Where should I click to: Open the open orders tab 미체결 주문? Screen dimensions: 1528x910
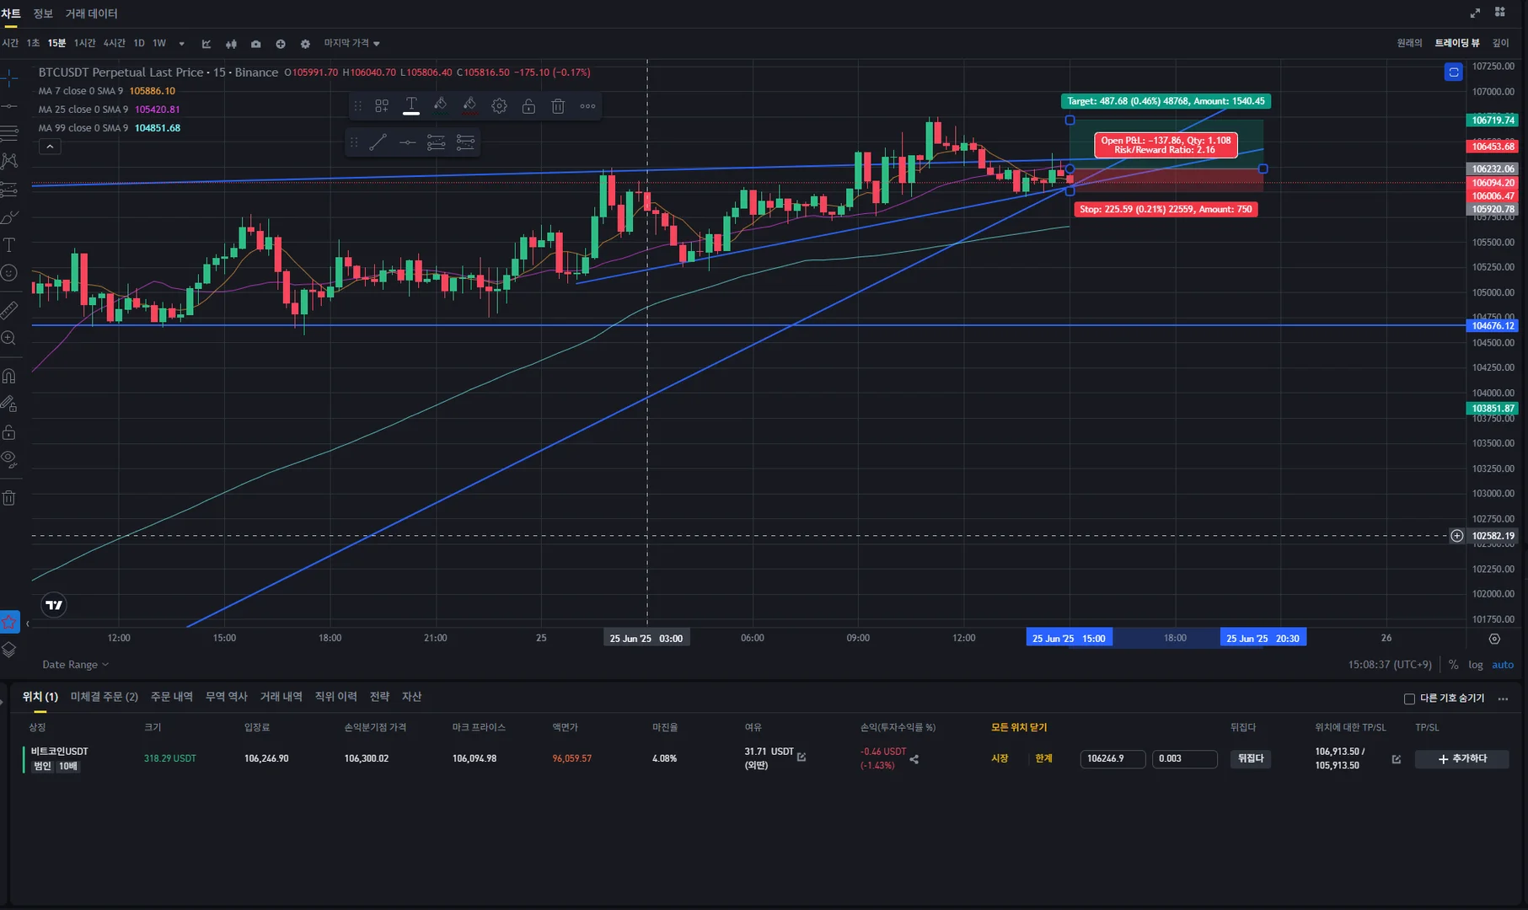click(x=105, y=697)
